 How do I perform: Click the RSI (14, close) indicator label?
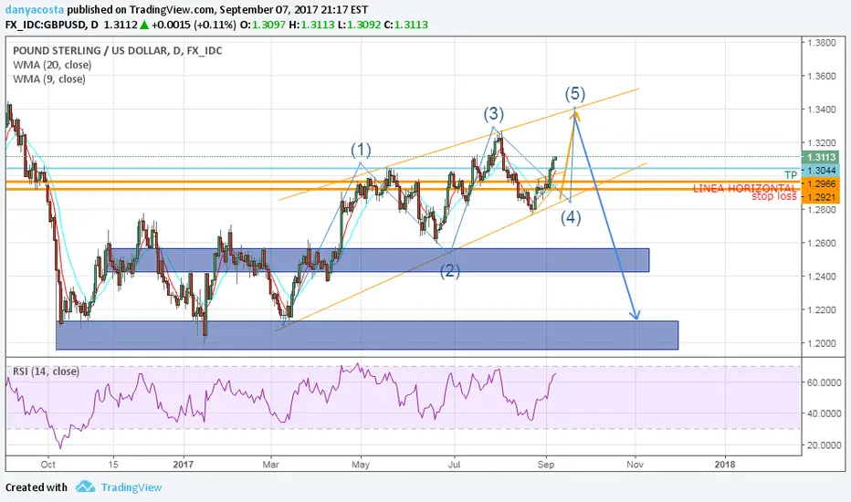47,371
